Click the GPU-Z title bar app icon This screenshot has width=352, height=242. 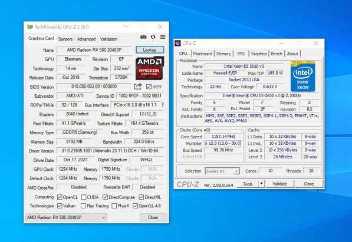[x=30, y=27]
